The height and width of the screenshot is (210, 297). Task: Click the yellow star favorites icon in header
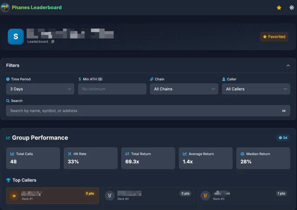[279, 7]
